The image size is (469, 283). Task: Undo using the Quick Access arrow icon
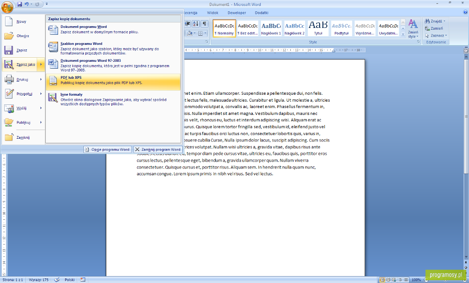coord(26,4)
